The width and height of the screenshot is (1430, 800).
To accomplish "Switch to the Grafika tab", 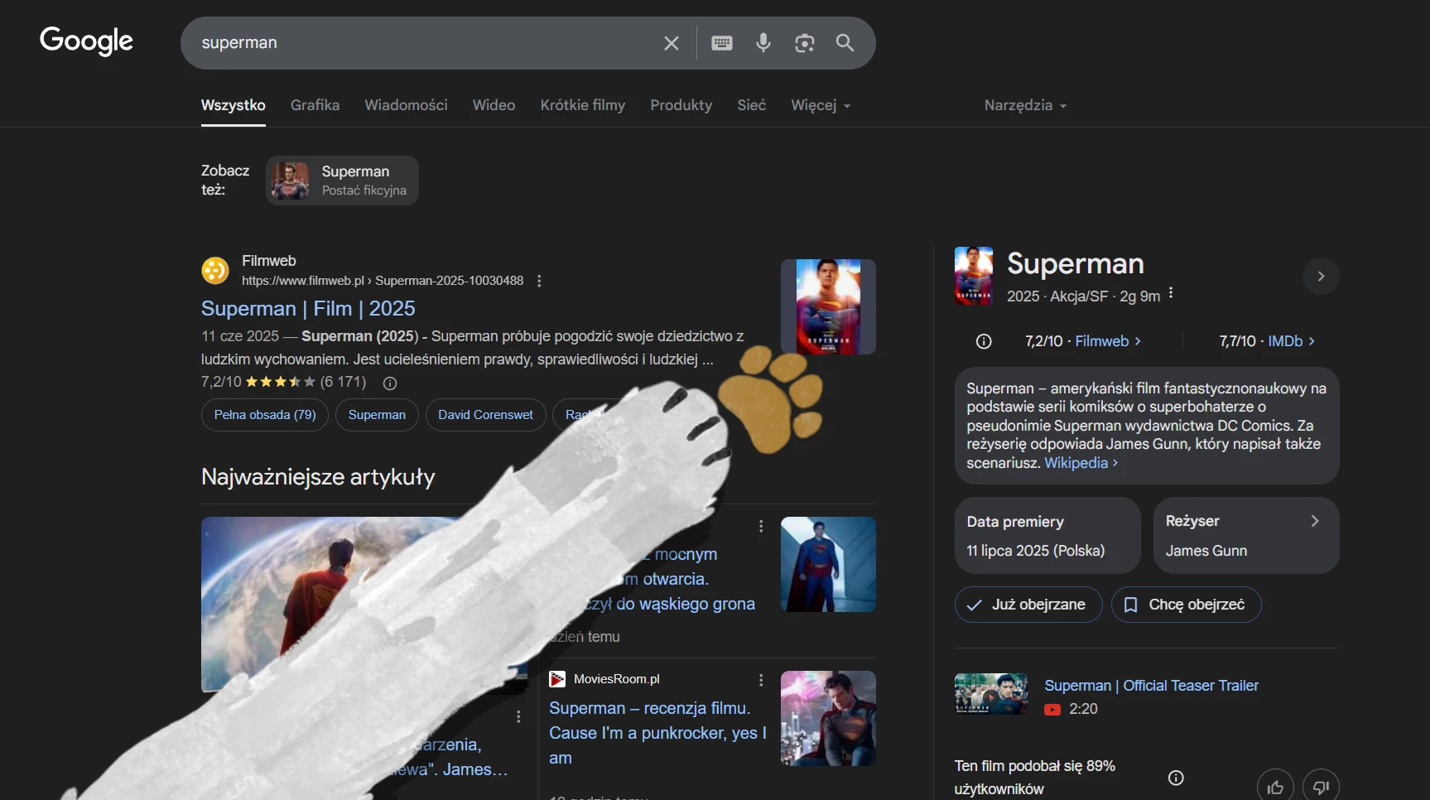I will pos(315,105).
